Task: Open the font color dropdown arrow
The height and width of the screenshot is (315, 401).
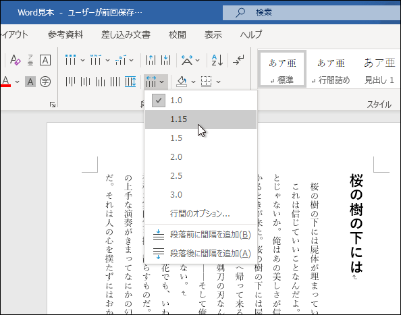Action: coord(17,82)
